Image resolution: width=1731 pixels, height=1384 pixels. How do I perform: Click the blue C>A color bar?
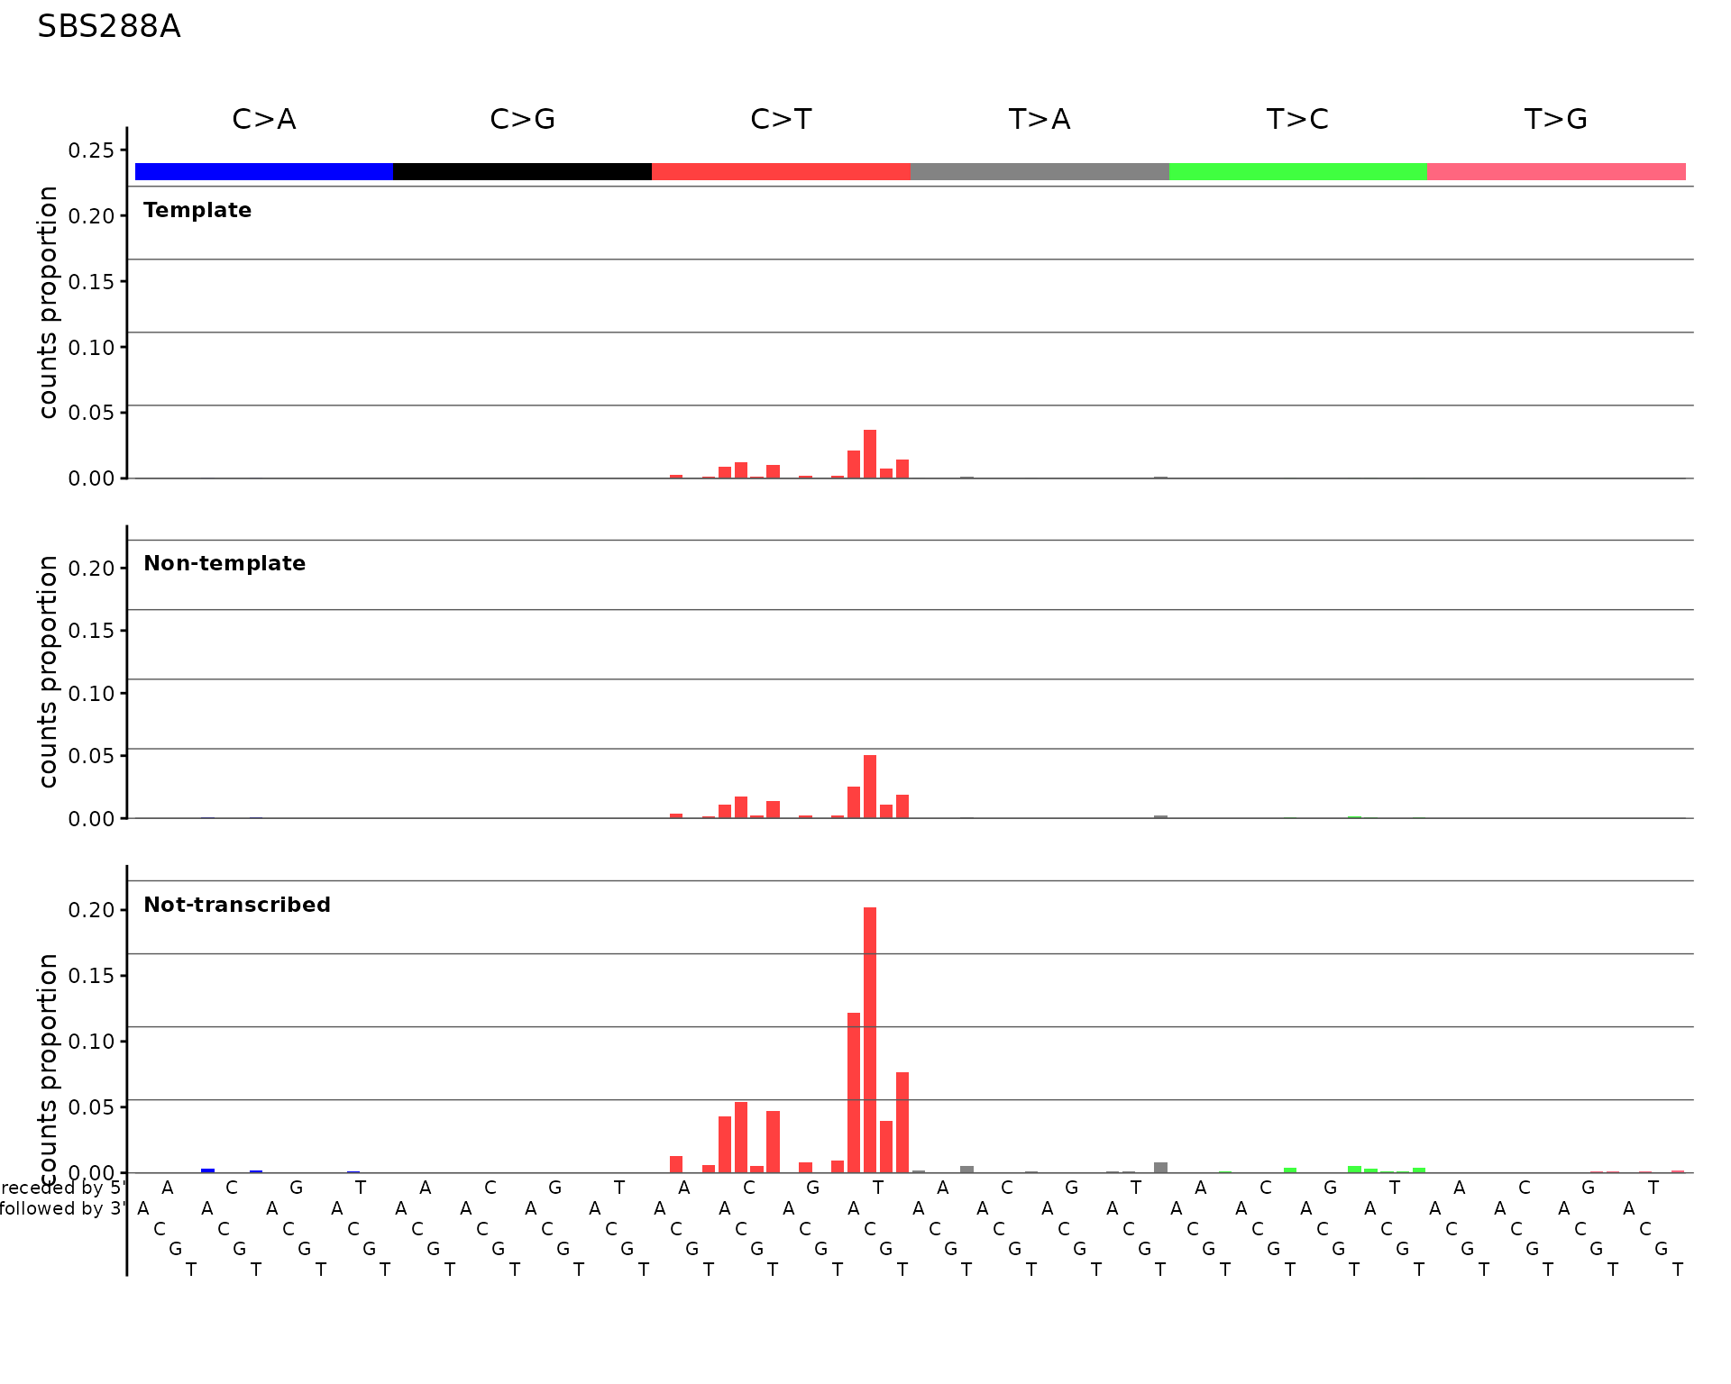coord(264,171)
